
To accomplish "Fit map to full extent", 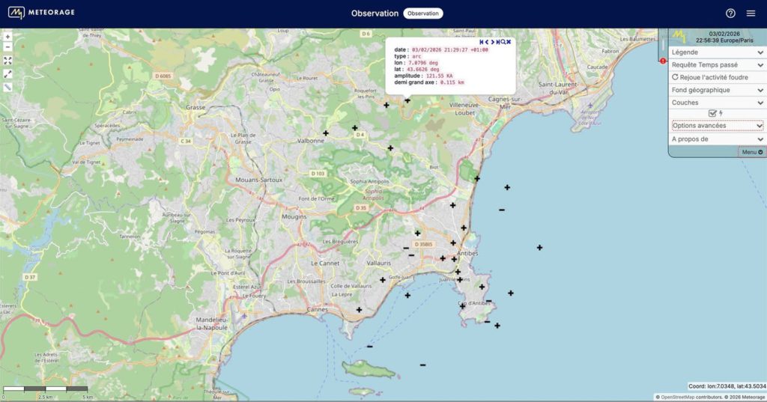I will (x=7, y=61).
